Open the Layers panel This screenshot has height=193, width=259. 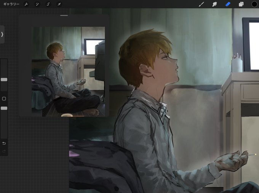click(241, 4)
